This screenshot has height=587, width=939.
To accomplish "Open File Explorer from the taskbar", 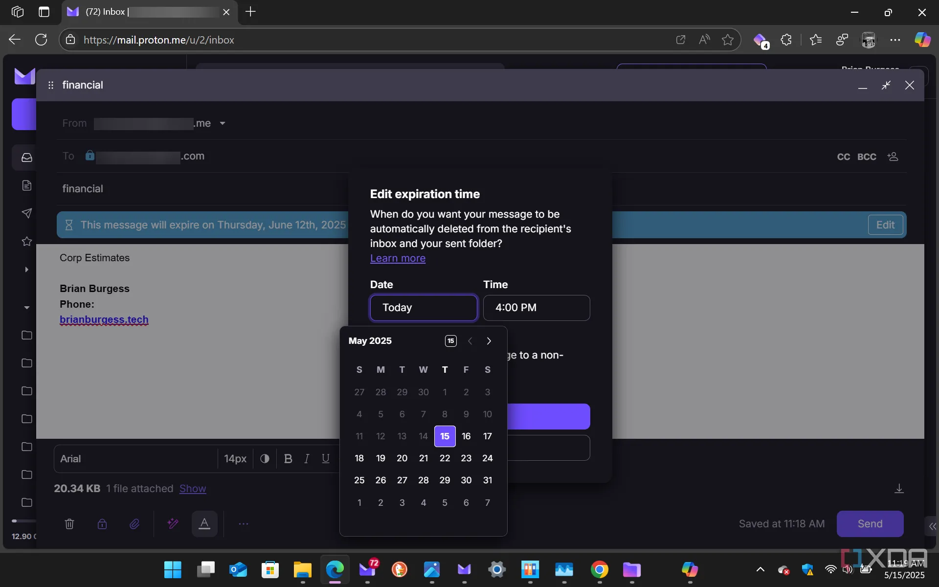I will point(303,570).
